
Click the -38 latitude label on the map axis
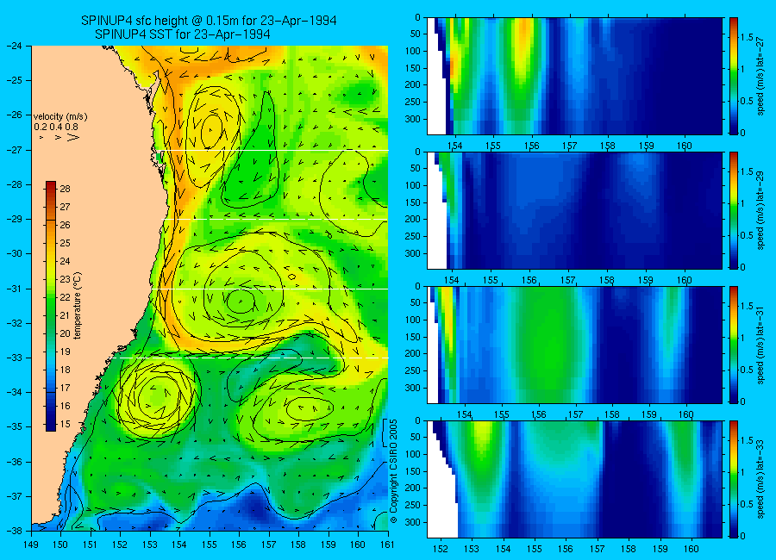(x=15, y=531)
